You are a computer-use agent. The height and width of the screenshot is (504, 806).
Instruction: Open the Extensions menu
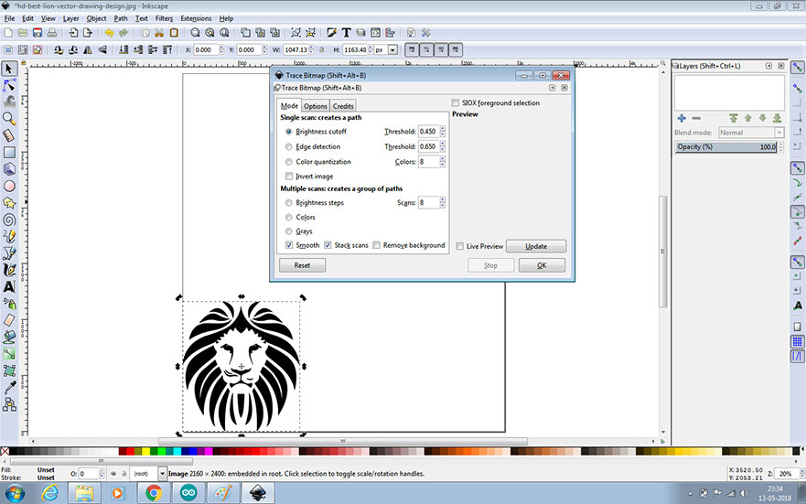click(x=196, y=18)
